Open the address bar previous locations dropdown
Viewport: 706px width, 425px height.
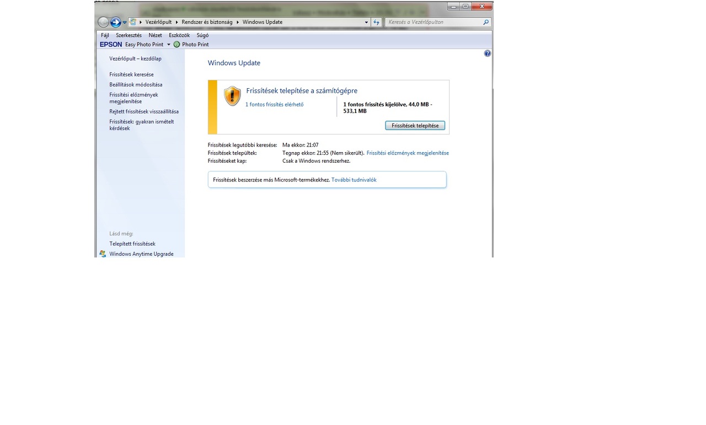tap(366, 22)
